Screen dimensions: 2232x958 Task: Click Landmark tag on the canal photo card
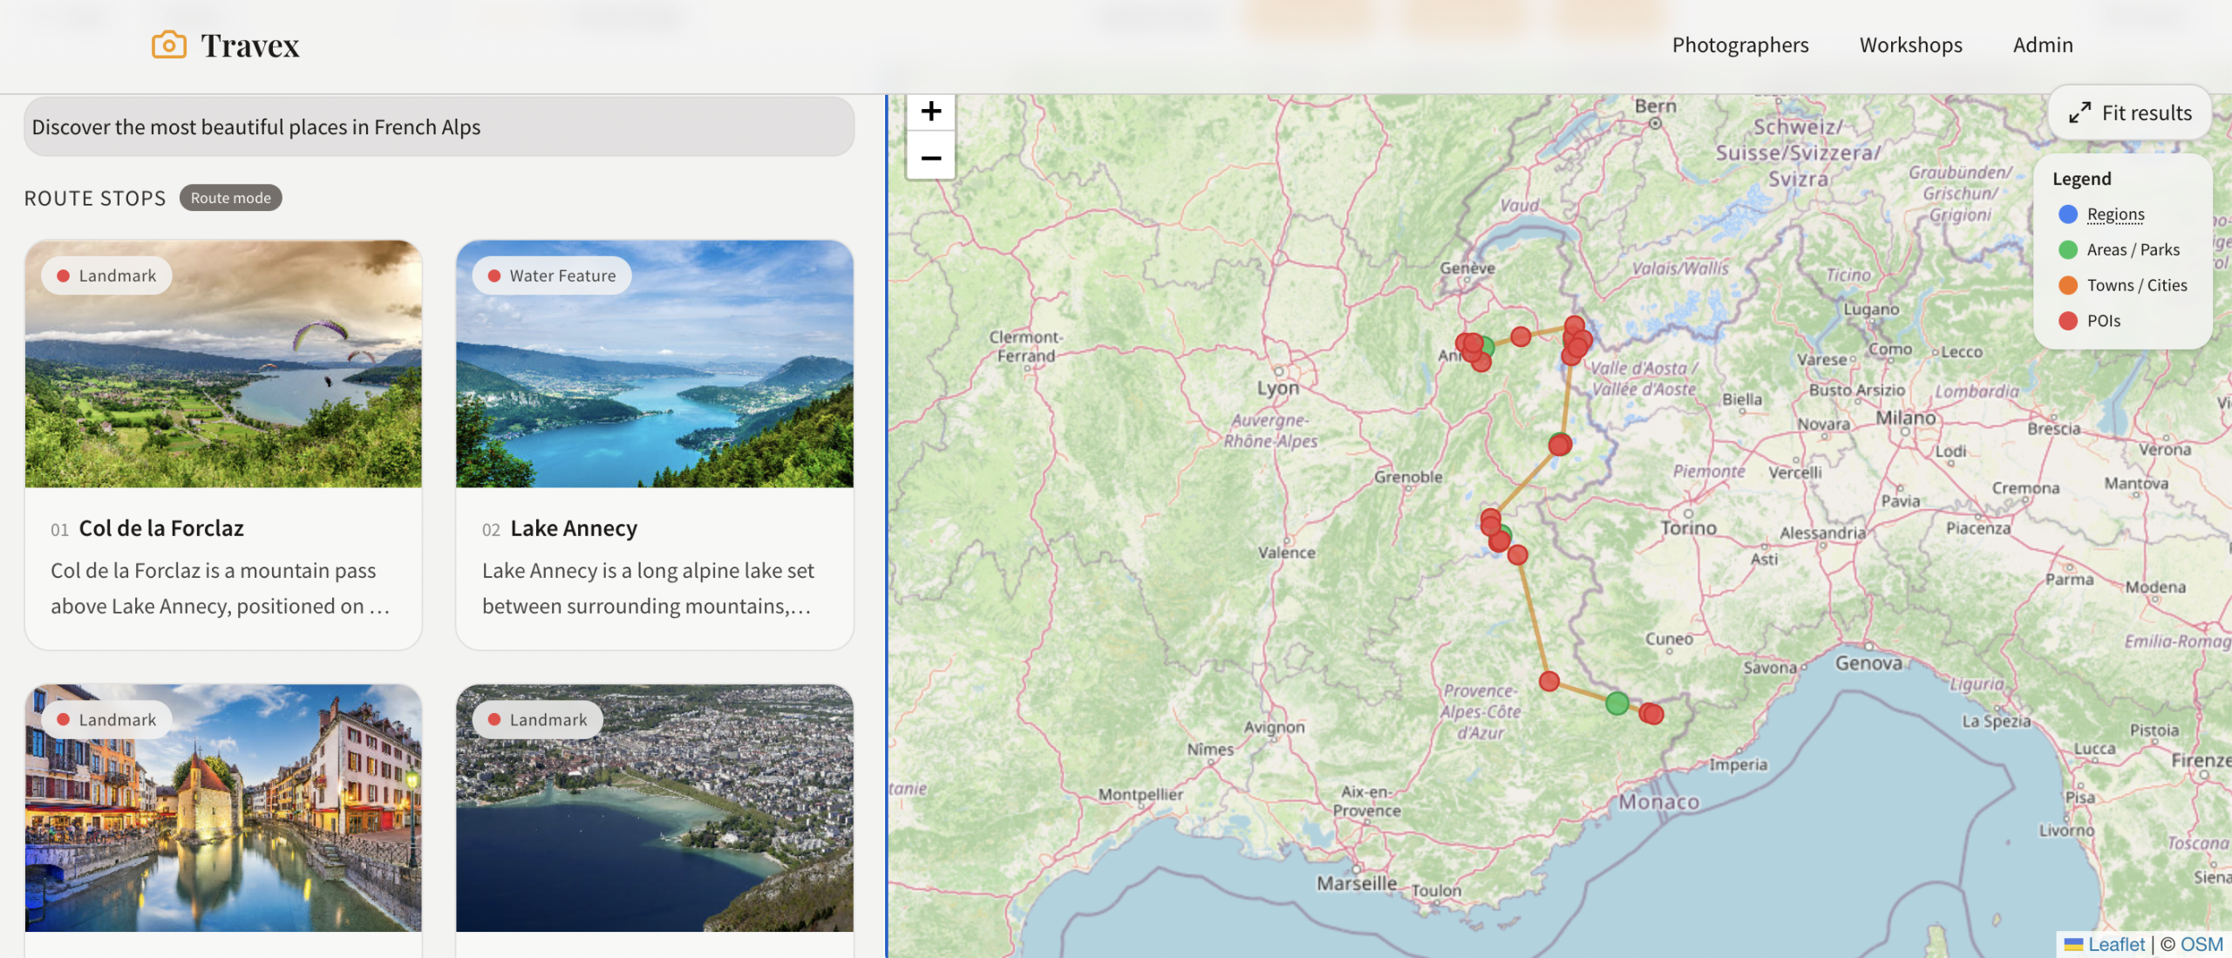(x=106, y=720)
